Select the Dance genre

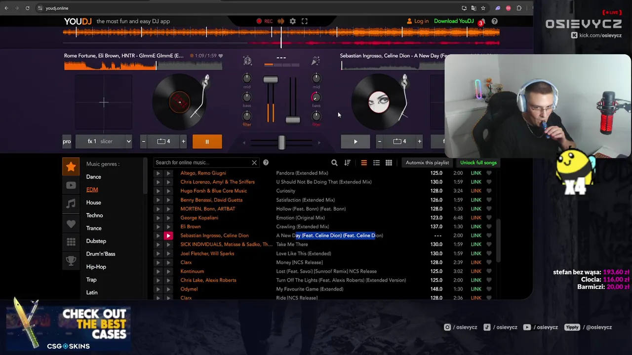click(94, 177)
